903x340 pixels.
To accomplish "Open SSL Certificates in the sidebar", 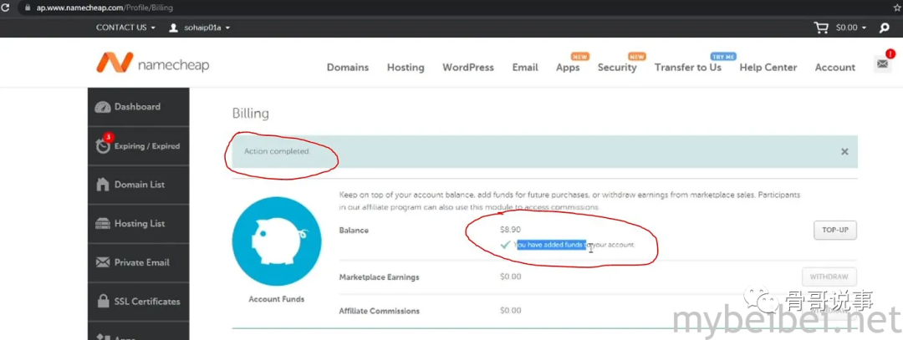I will click(138, 302).
